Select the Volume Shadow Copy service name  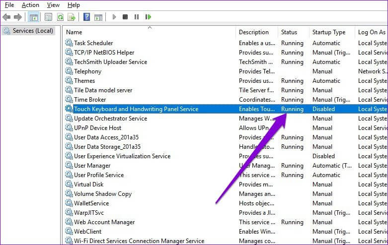[103, 194]
